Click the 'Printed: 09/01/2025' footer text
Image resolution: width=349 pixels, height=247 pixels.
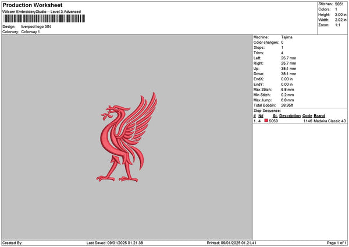click(232, 243)
